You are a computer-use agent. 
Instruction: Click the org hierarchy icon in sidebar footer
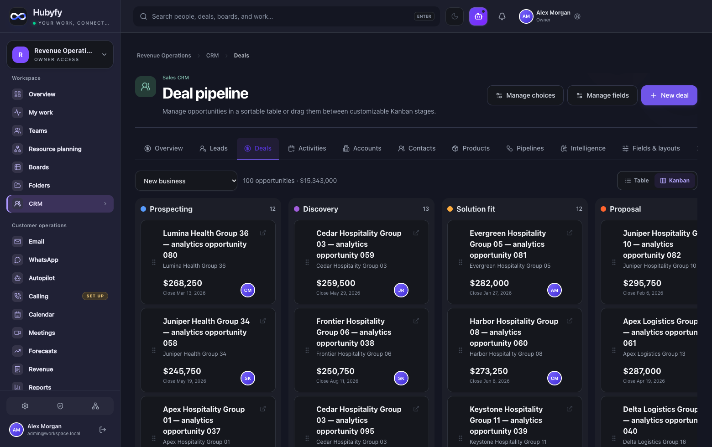(x=95, y=406)
